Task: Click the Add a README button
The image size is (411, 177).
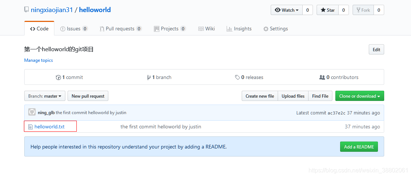Action: 359,147
